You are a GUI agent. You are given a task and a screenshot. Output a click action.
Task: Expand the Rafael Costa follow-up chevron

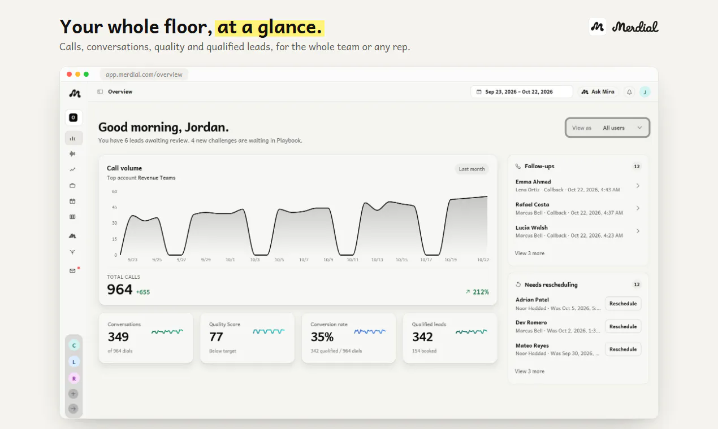pyautogui.click(x=638, y=208)
